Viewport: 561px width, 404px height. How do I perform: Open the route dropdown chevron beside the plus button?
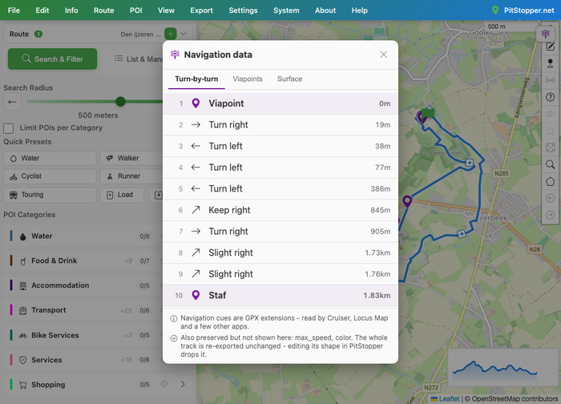tap(184, 34)
